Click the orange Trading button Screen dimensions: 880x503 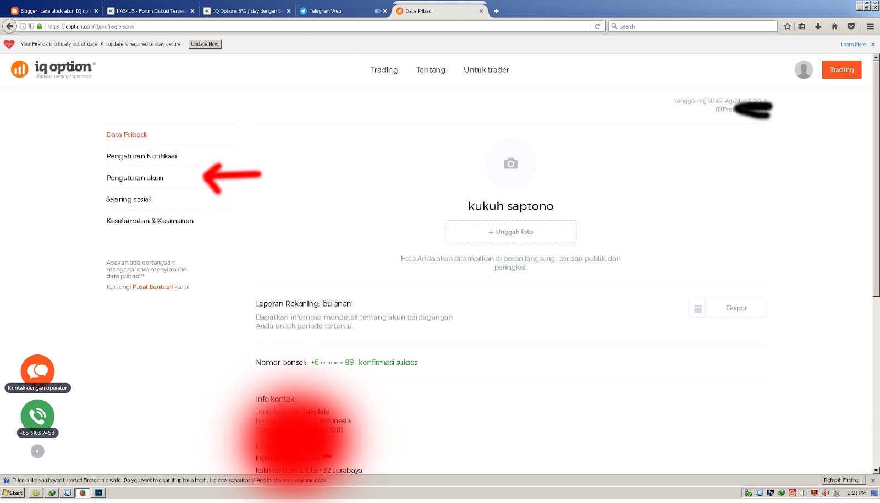click(x=842, y=70)
